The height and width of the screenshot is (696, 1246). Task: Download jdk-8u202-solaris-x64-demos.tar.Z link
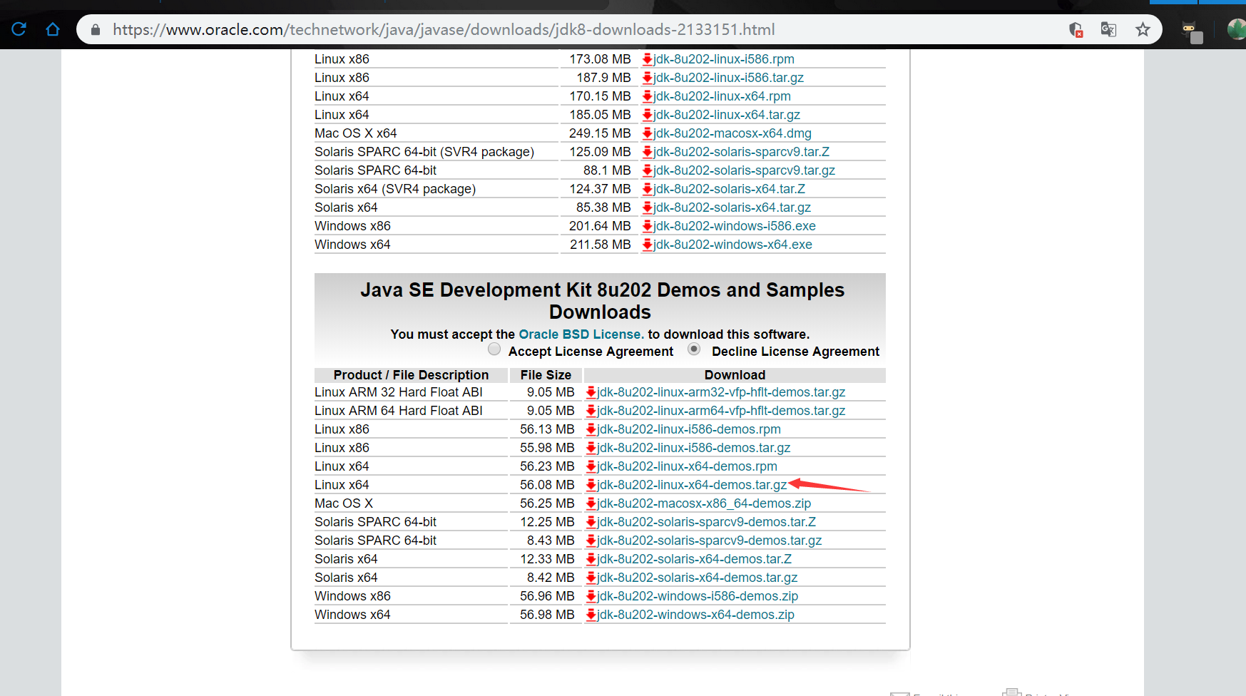click(694, 559)
